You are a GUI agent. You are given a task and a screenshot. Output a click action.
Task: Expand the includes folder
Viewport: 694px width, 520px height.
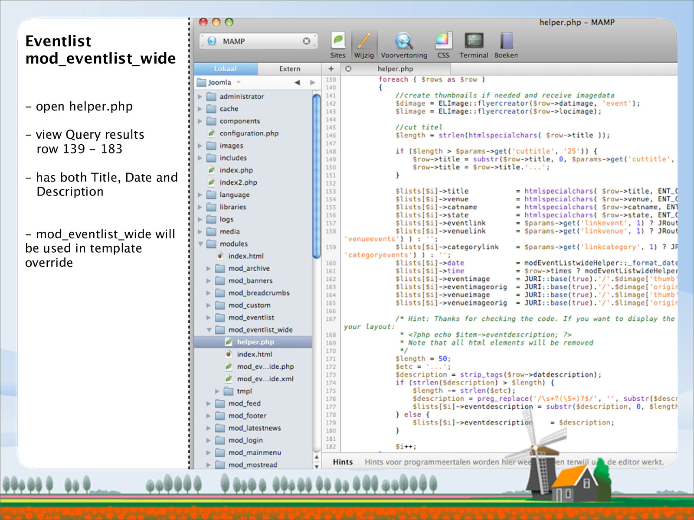[200, 158]
